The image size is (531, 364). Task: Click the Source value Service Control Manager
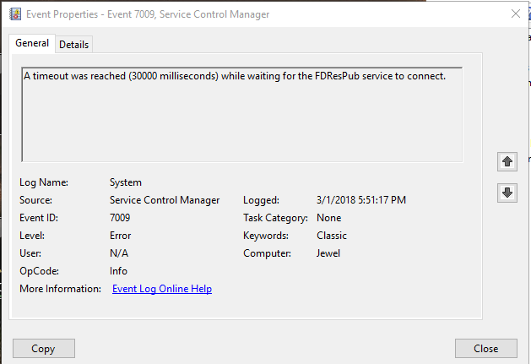coord(165,200)
